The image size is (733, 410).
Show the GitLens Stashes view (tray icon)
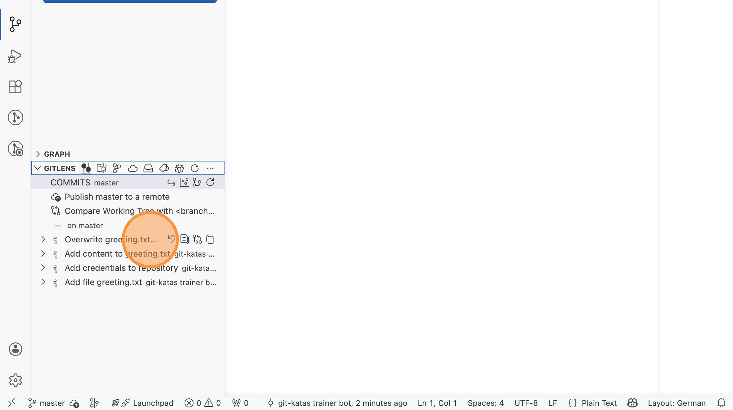[x=148, y=168]
